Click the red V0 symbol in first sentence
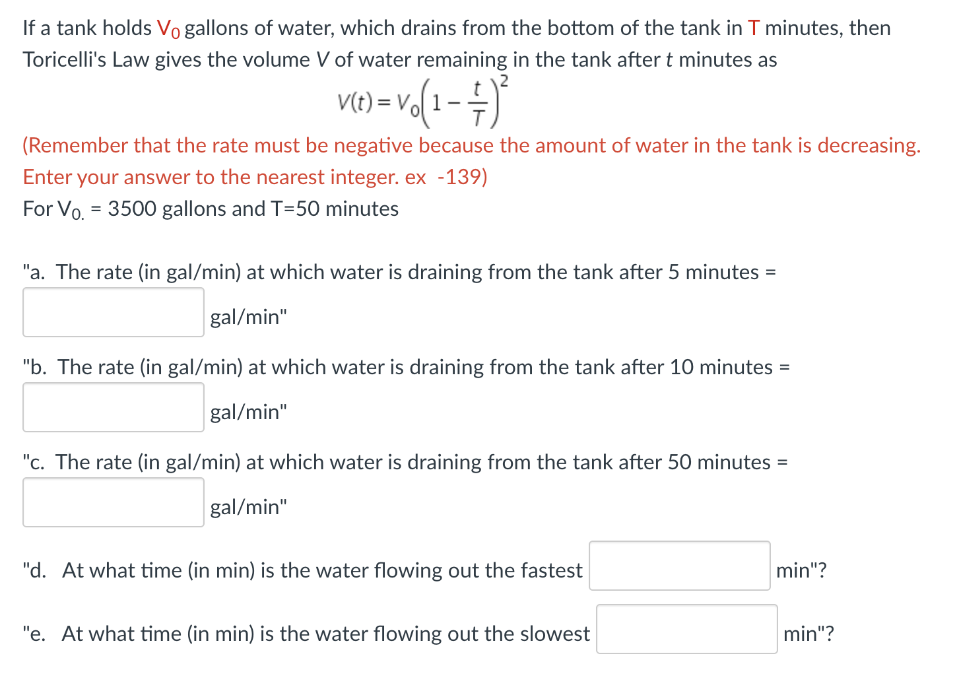Screen dimensions: 957x697 (x=167, y=28)
